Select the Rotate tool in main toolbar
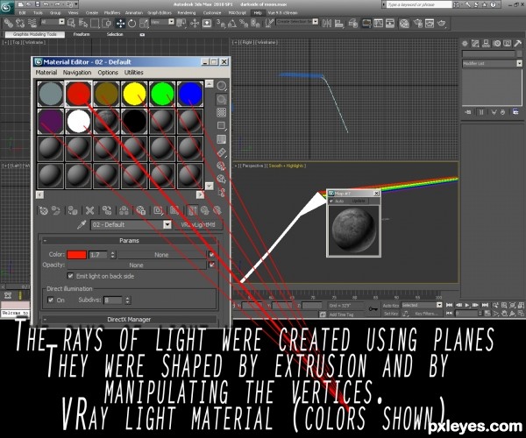The height and width of the screenshot is (438, 526). [x=131, y=23]
